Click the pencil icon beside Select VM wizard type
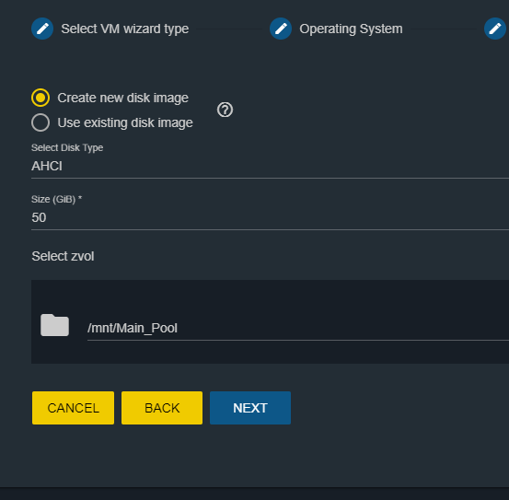The image size is (509, 500). [42, 29]
